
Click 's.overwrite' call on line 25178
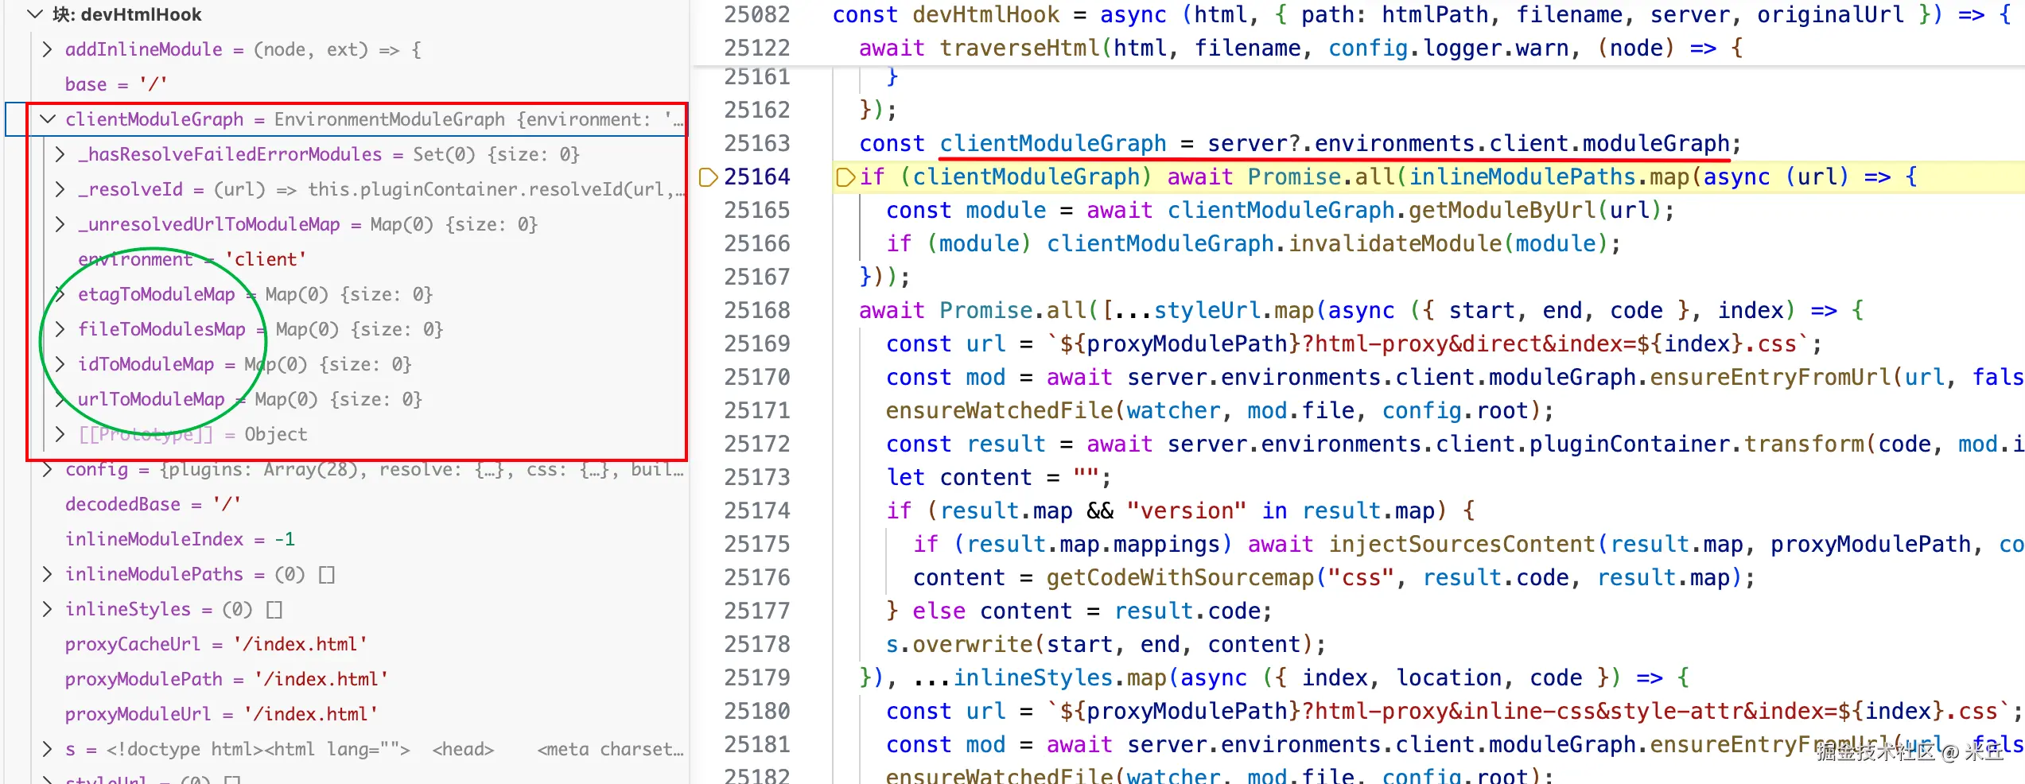tap(959, 644)
